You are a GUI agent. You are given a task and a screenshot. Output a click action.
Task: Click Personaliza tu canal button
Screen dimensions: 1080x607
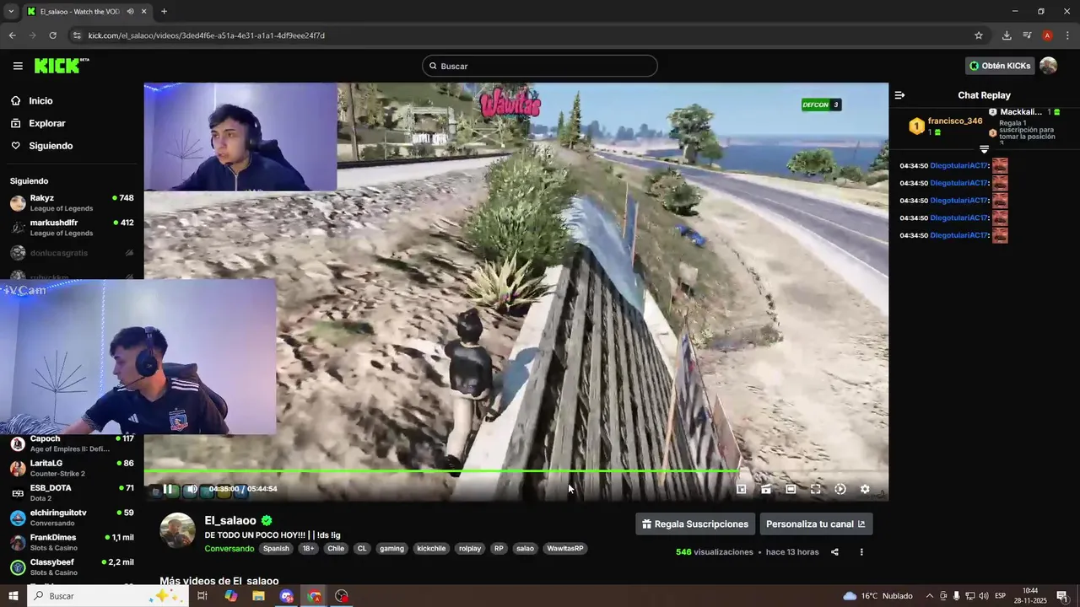point(816,524)
